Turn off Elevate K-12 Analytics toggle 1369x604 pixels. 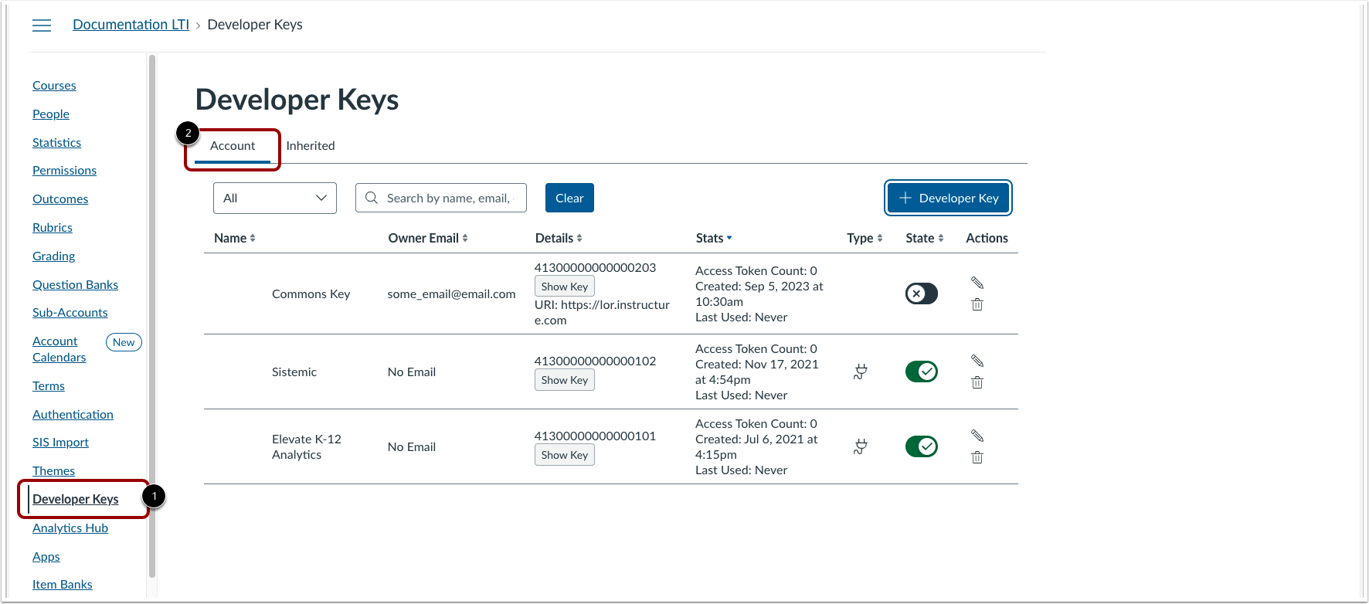[x=922, y=446]
